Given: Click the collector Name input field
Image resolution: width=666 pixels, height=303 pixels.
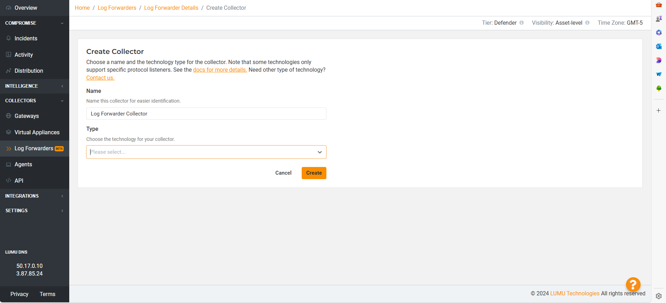Looking at the screenshot, I should pos(206,114).
